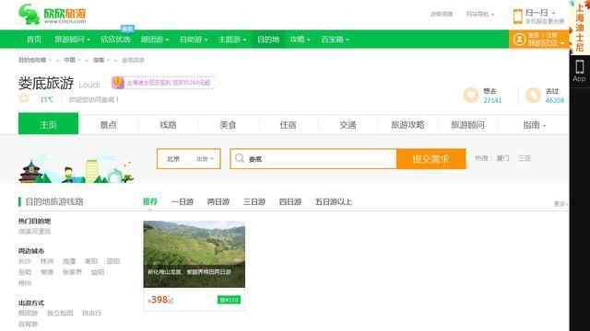Switch to the 住宿 tab
Image resolution: width=590 pixels, height=331 pixels.
pyautogui.click(x=288, y=125)
